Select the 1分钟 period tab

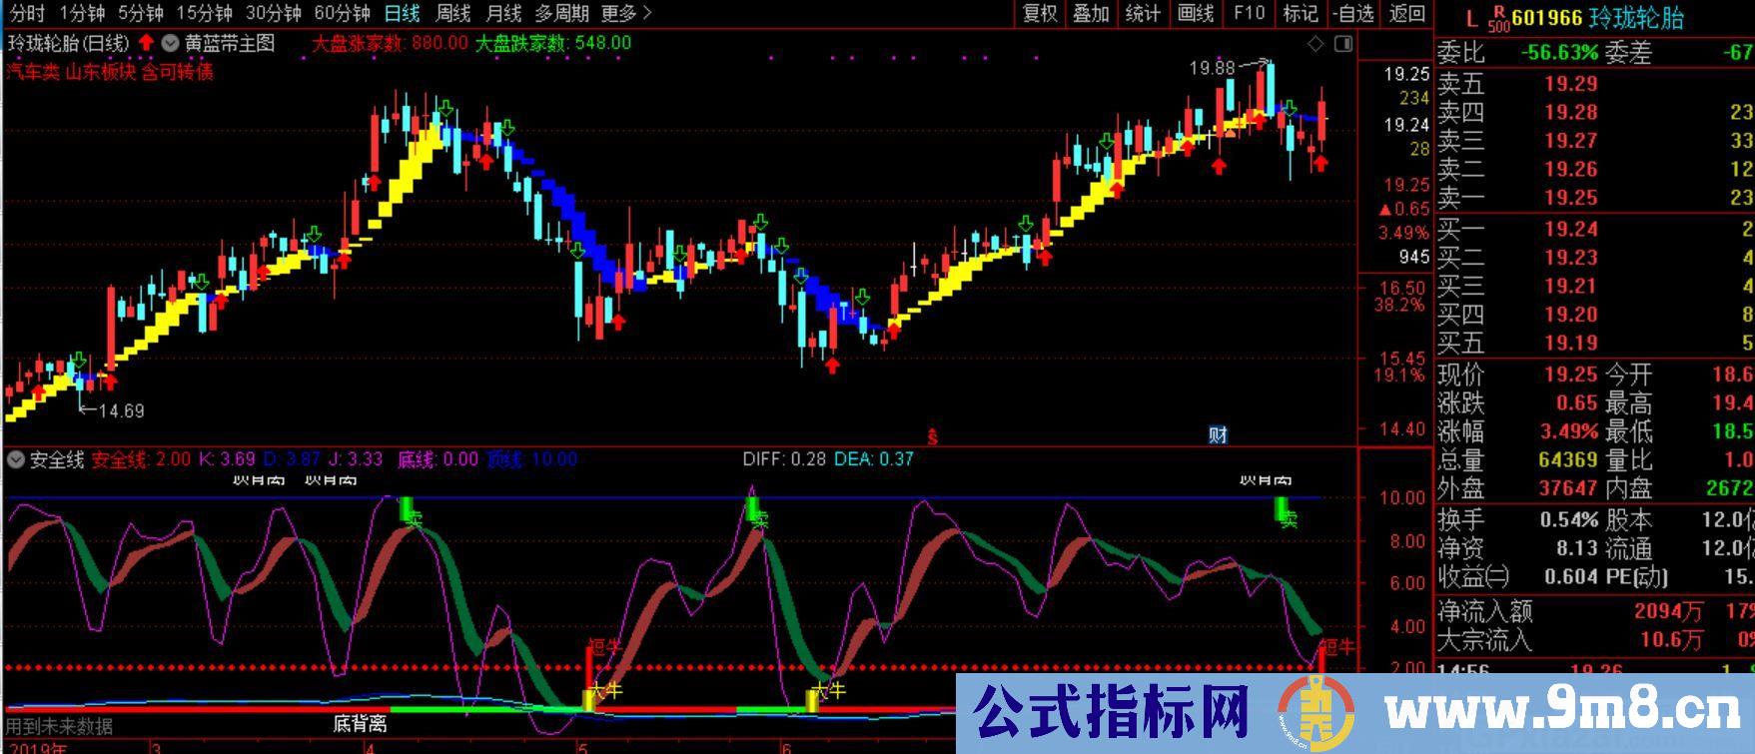coord(82,13)
